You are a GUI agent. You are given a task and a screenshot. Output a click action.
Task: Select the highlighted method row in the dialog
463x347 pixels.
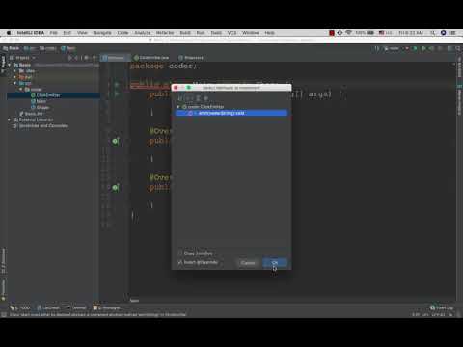coord(231,113)
